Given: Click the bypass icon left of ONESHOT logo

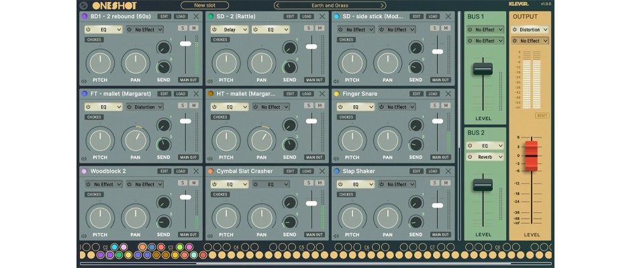Looking at the screenshot, I should coord(83,5).
